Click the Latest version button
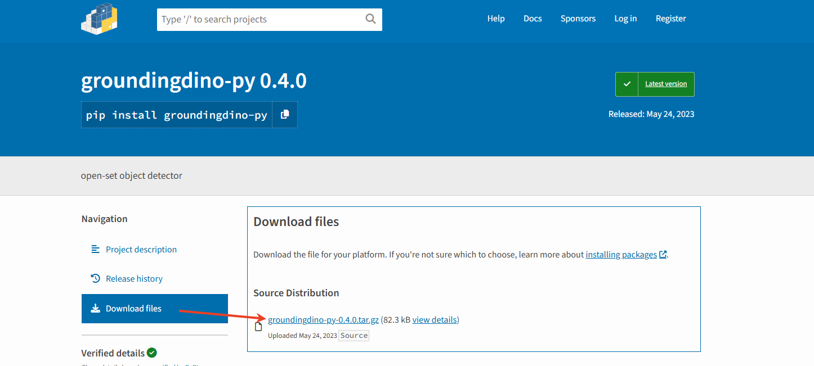 tap(666, 84)
